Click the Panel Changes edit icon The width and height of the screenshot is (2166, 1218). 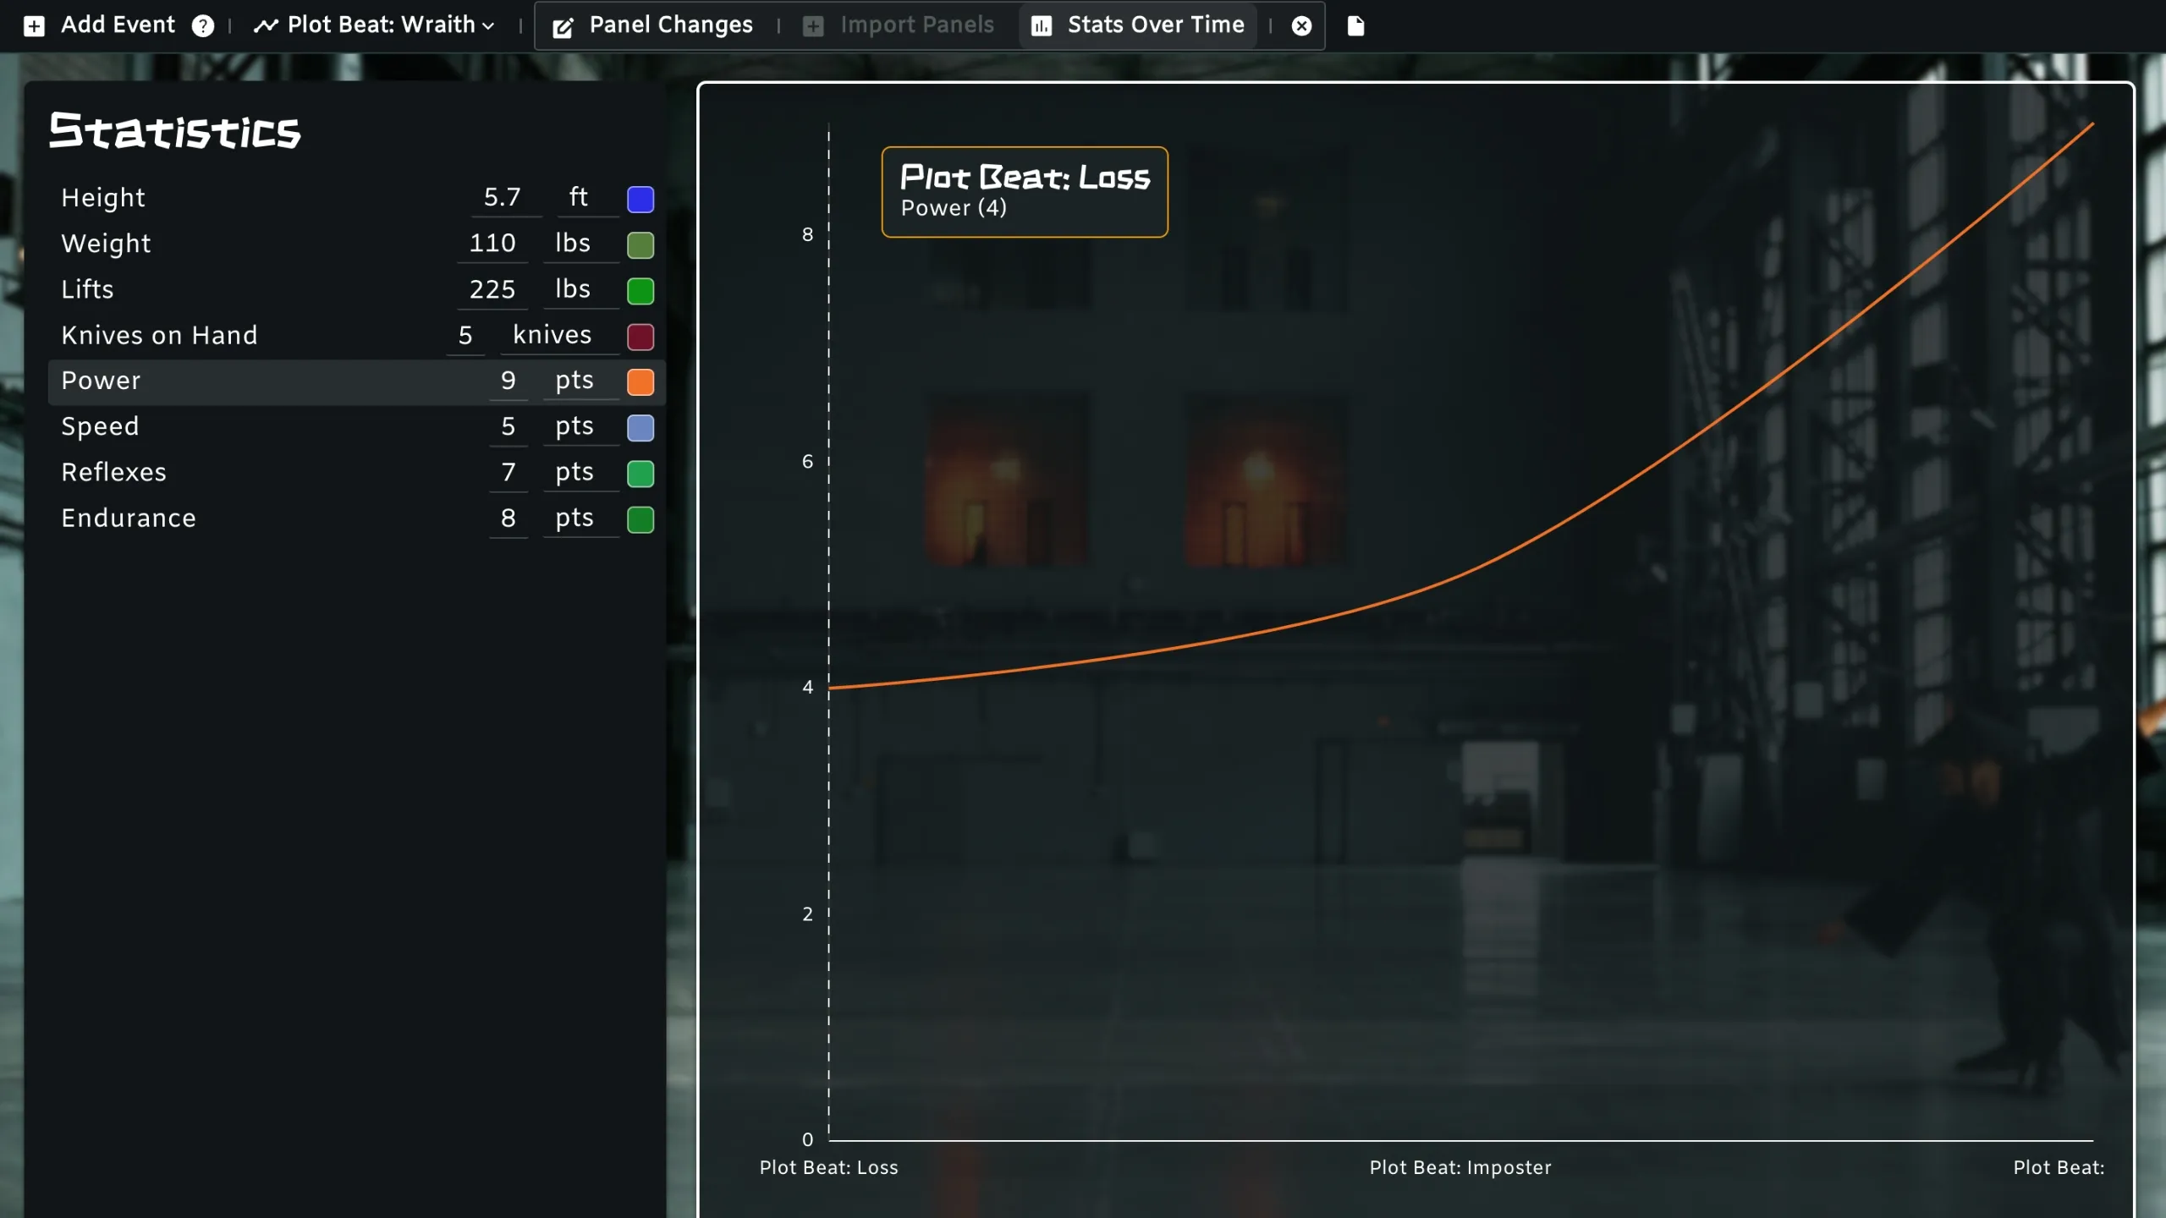563,28
